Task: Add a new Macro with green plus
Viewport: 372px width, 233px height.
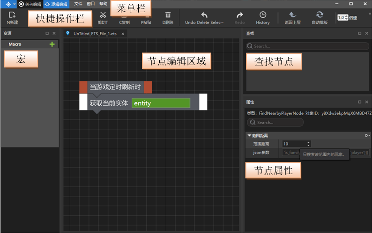Action: (x=52, y=44)
